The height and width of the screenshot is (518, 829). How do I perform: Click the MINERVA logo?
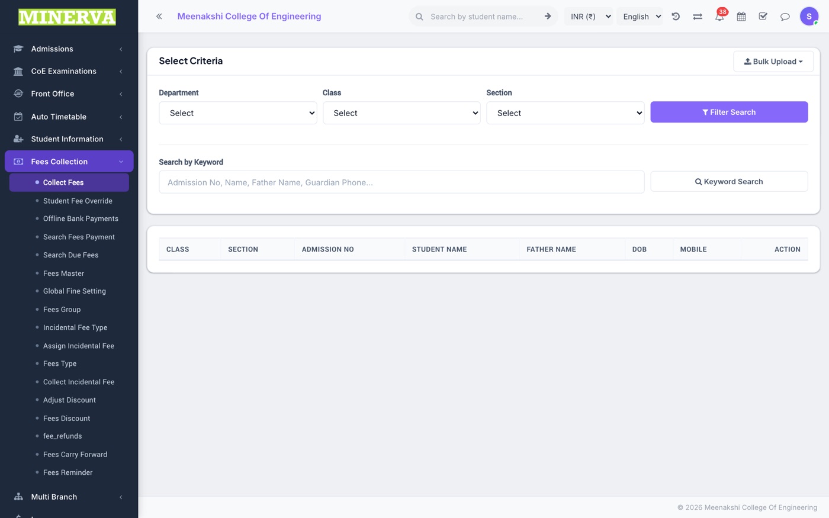point(67,17)
